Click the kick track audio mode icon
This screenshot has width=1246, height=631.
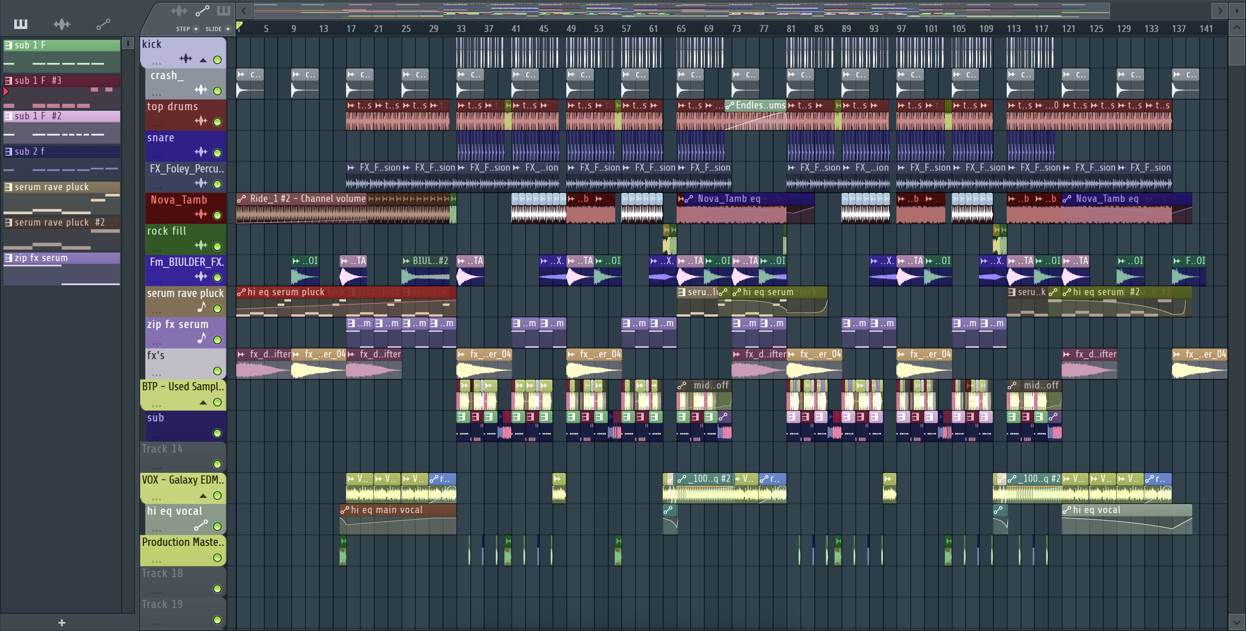[186, 59]
